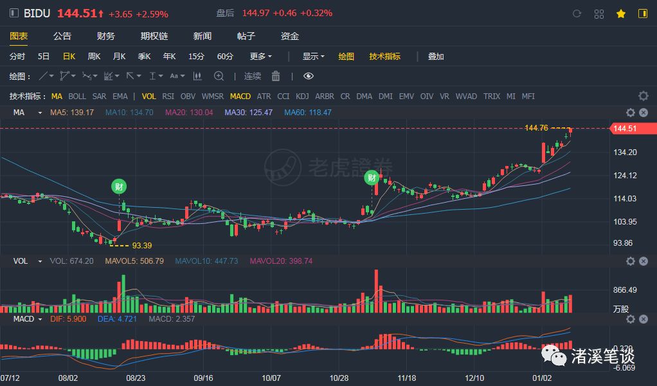Switch to the 资金 tab
The height and width of the screenshot is (386, 657).
click(289, 36)
